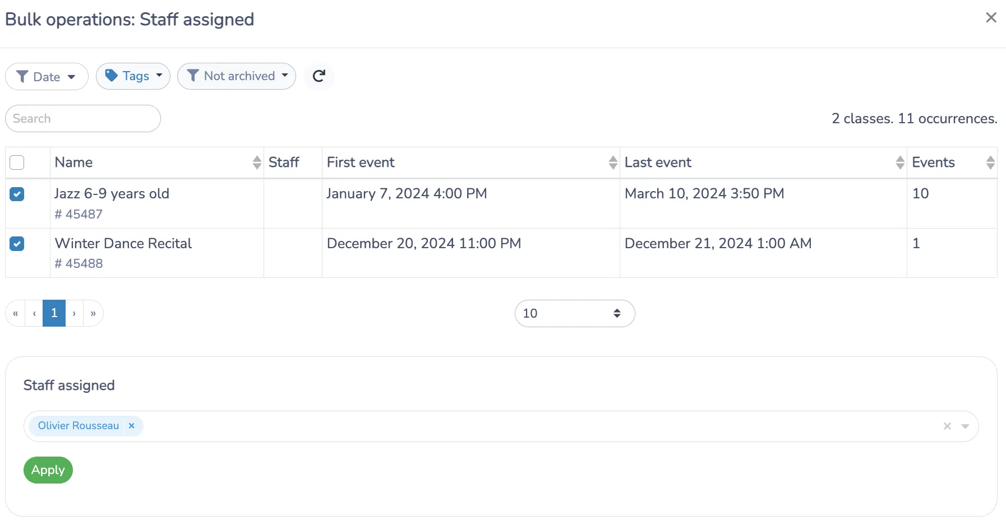Screen dimensions: 1006x530
Task: Remove Olivier Rousseau tag from staff
Action: tap(131, 426)
